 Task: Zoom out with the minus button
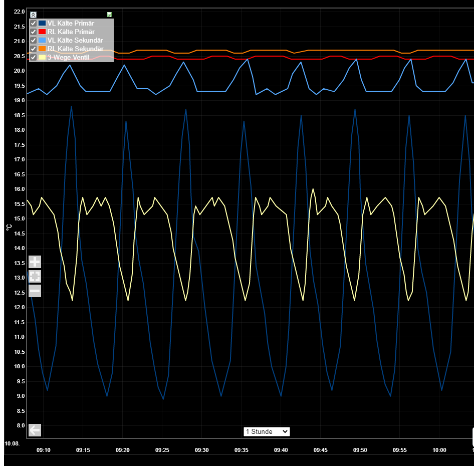pos(35,291)
